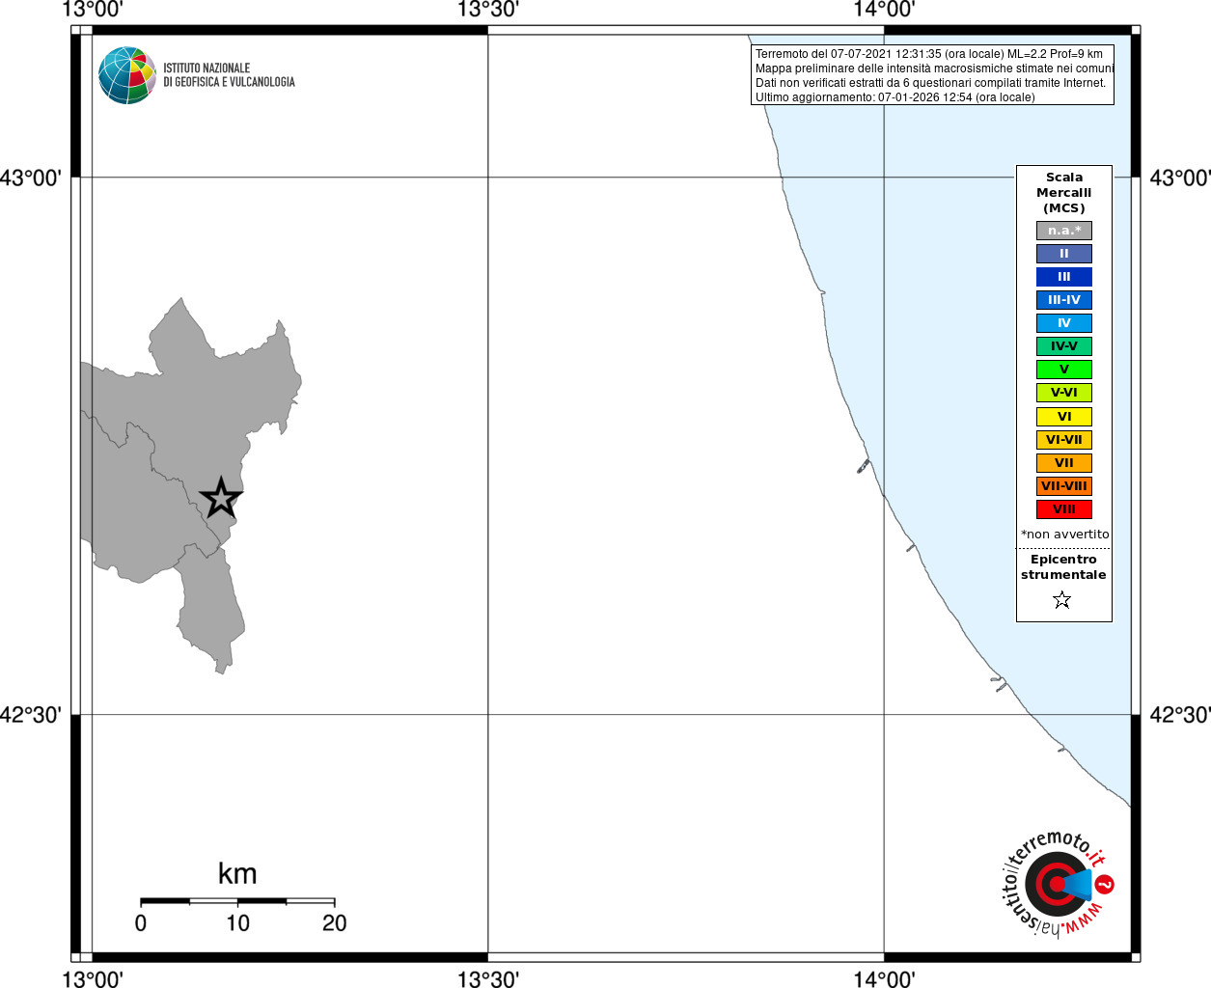Screen dimensions: 1211x988
Task: Click the 'km' scale bar label
Action: 237,874
